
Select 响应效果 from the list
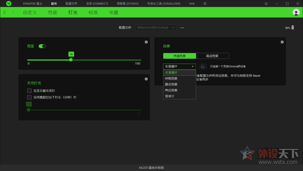pyautogui.click(x=179, y=90)
